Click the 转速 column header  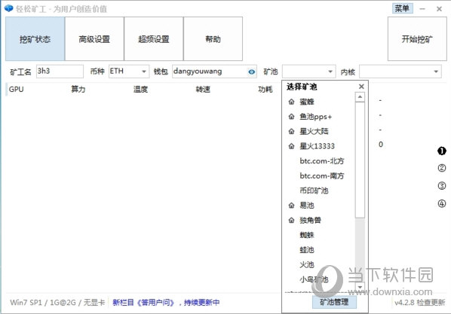[x=203, y=90]
